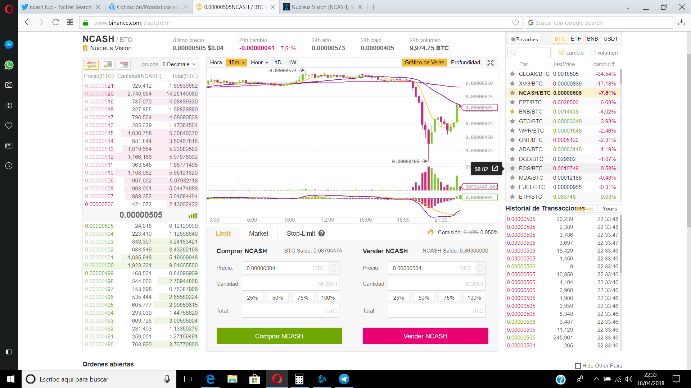
Task: Switch to the Market order tab
Action: coord(258,234)
